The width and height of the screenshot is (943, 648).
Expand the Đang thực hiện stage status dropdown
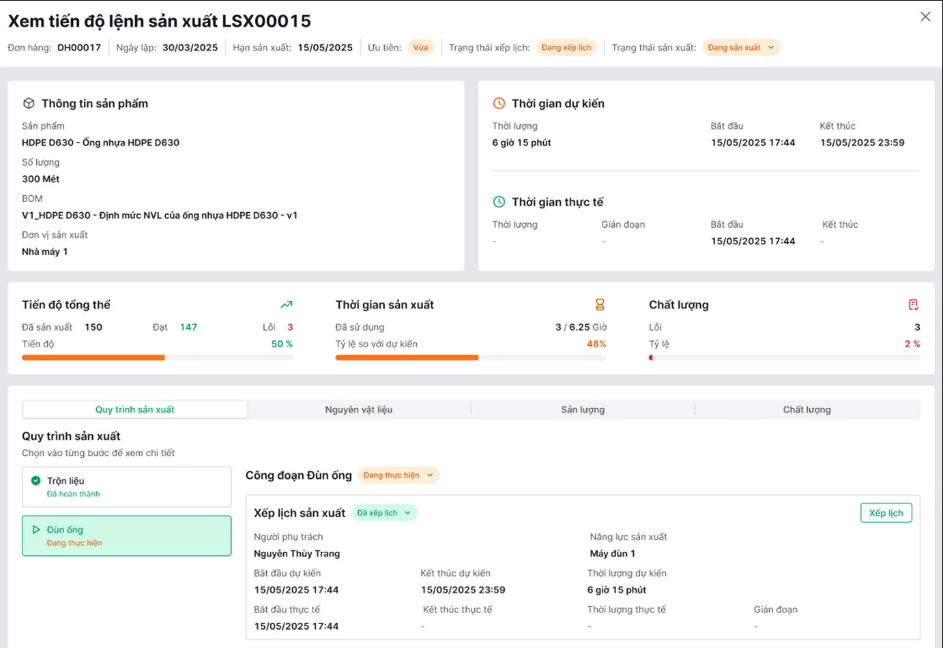click(x=398, y=475)
